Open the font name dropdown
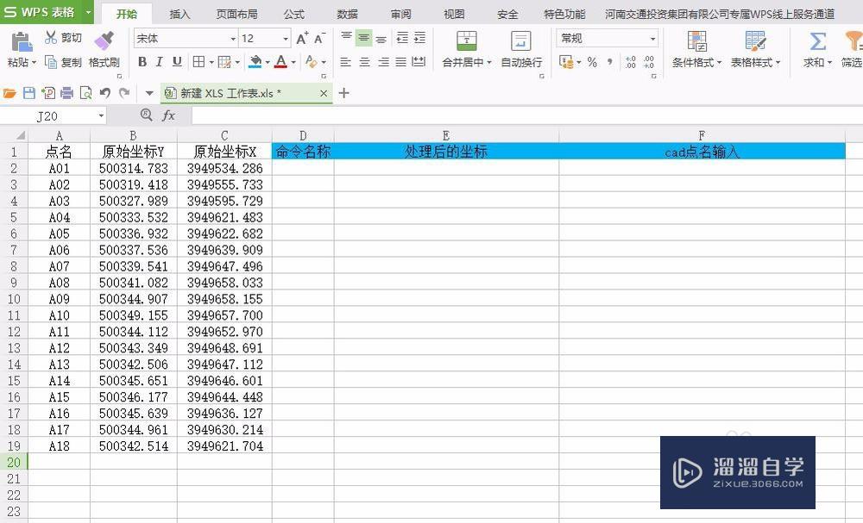 coord(231,38)
